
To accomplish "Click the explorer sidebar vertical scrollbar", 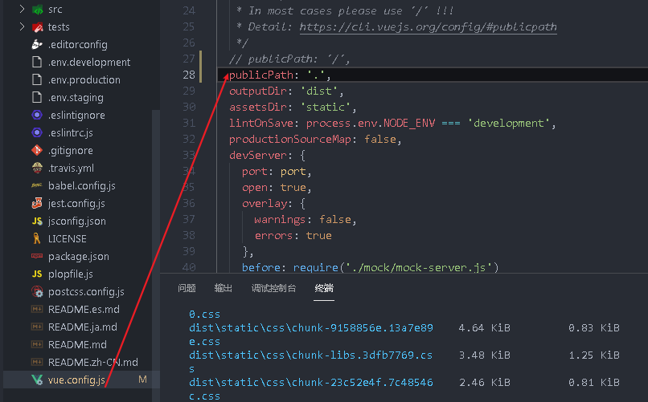I will pos(155,247).
